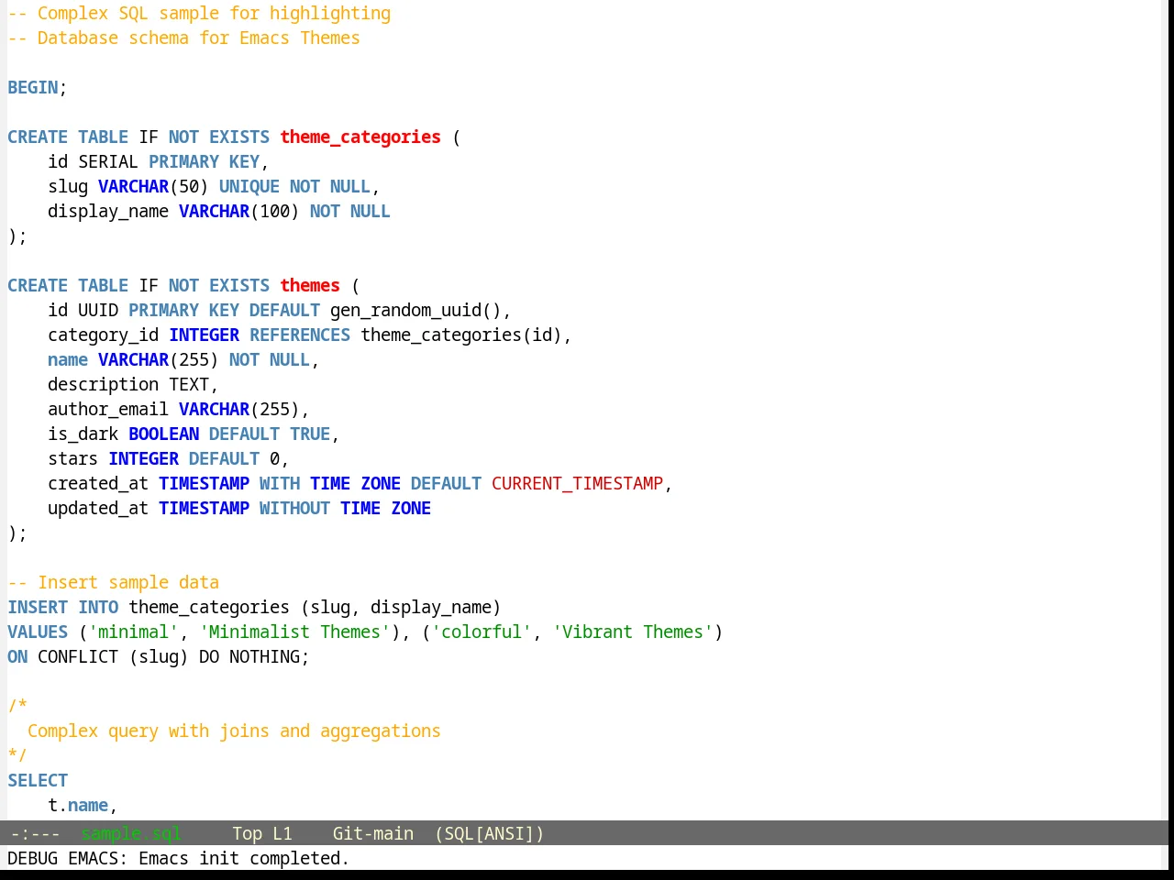This screenshot has width=1174, height=880.
Task: Click the "-- Insert sample data" comment
Action: click(x=114, y=582)
